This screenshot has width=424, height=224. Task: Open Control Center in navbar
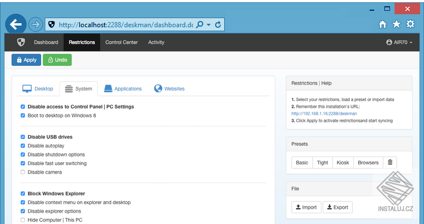[x=121, y=43]
